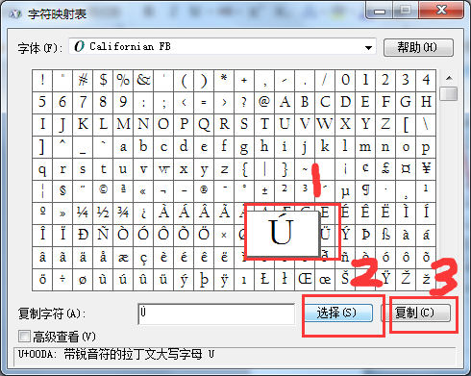Select the Ž capital Z-caron cell
The height and width of the screenshot is (376, 471).
tap(406, 280)
